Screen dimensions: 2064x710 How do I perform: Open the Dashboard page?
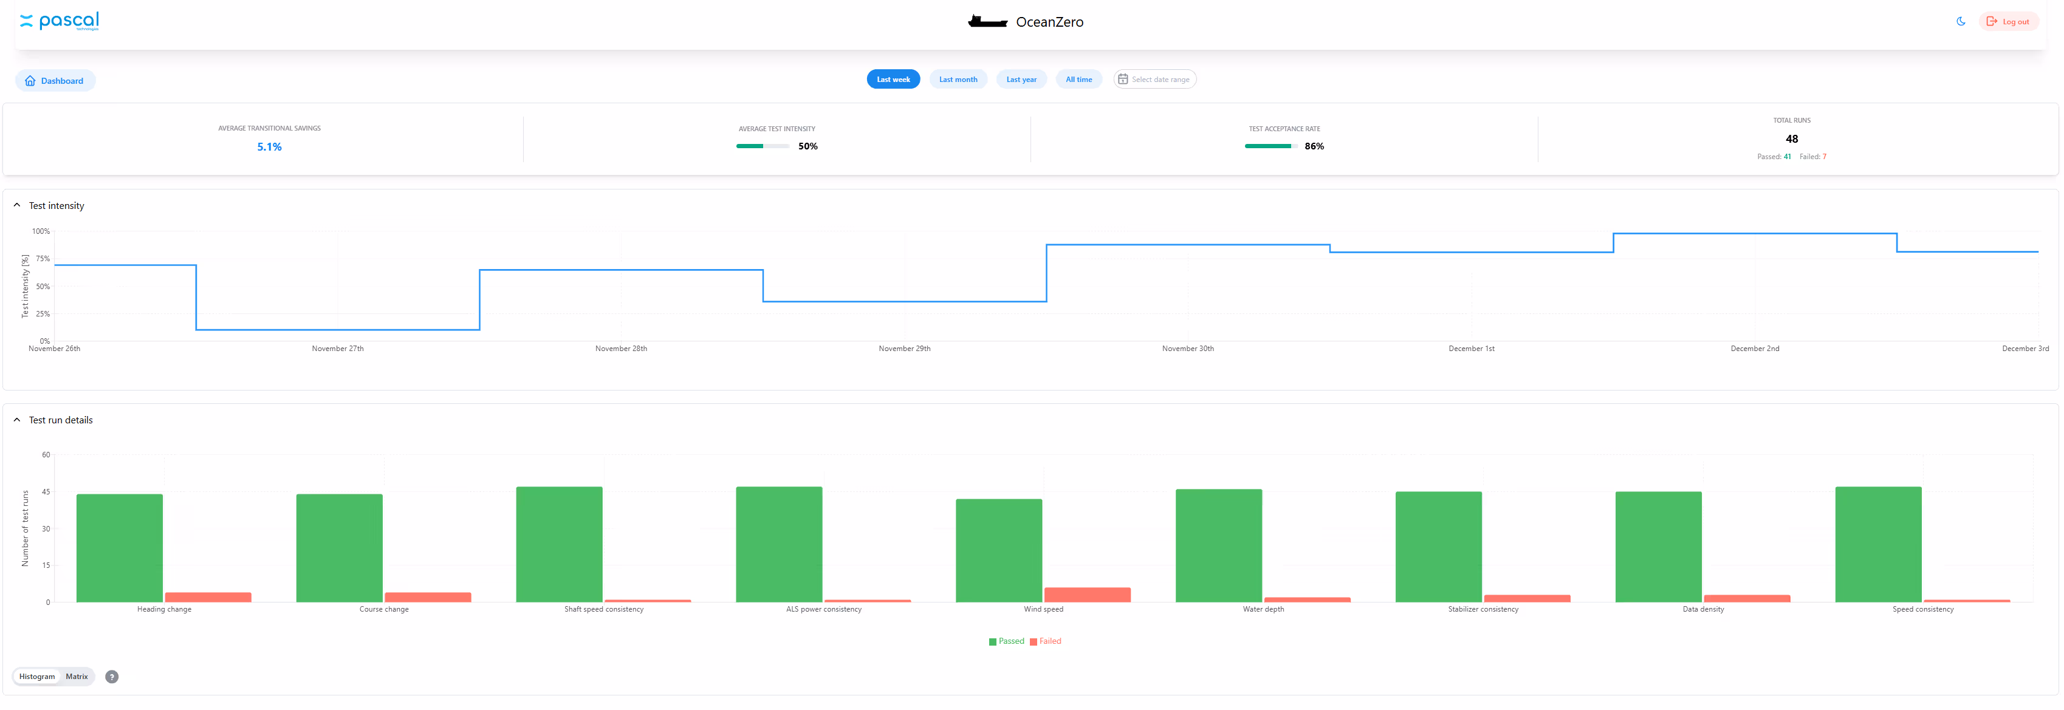pos(55,80)
